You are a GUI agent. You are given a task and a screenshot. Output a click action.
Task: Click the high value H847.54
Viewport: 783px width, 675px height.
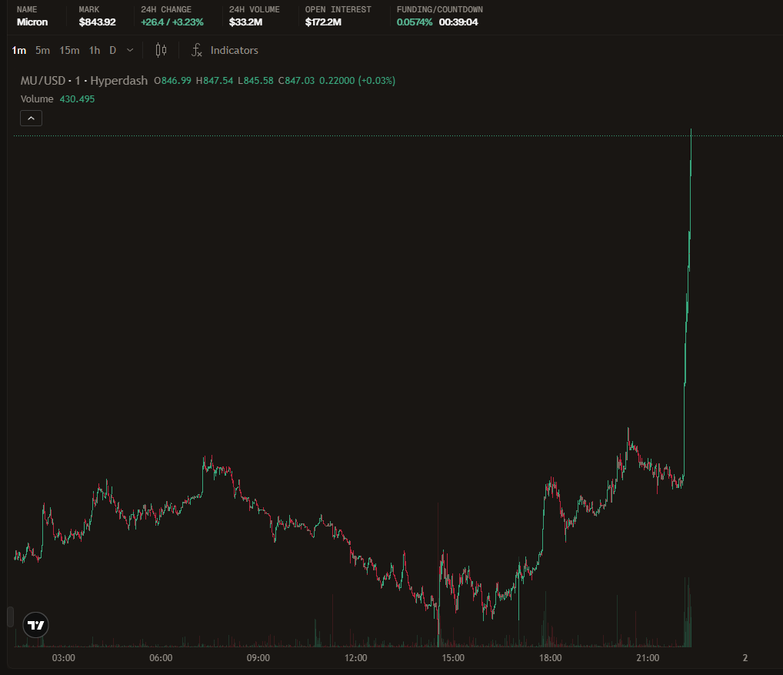coord(215,81)
